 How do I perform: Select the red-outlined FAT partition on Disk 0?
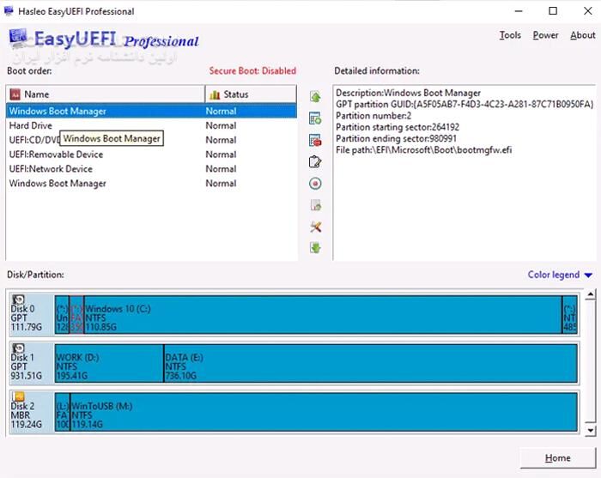(76, 314)
